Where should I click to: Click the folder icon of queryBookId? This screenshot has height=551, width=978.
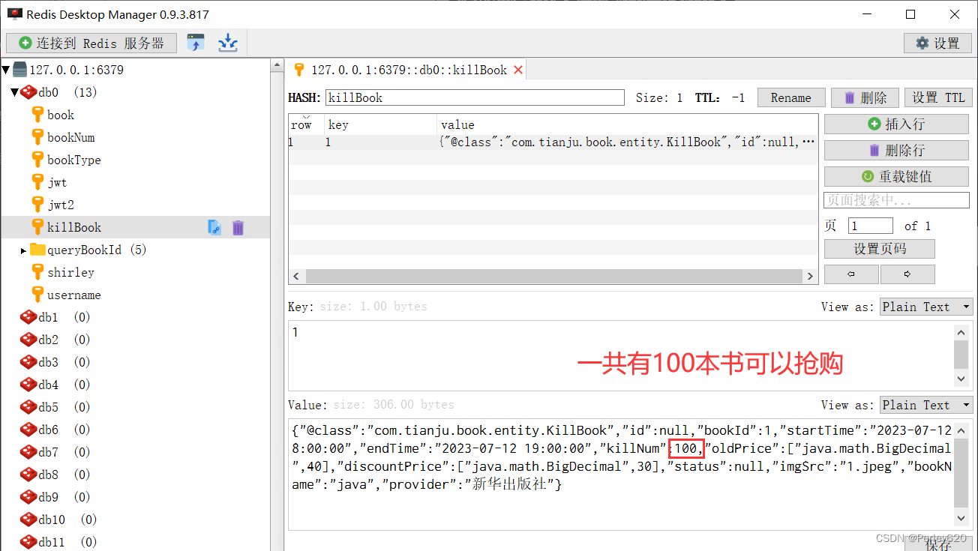point(37,250)
